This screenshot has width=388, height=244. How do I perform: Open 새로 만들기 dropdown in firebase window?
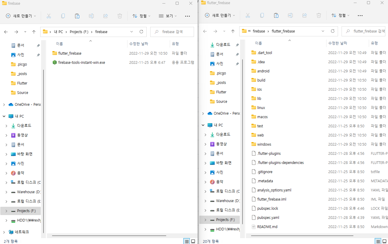click(21, 16)
